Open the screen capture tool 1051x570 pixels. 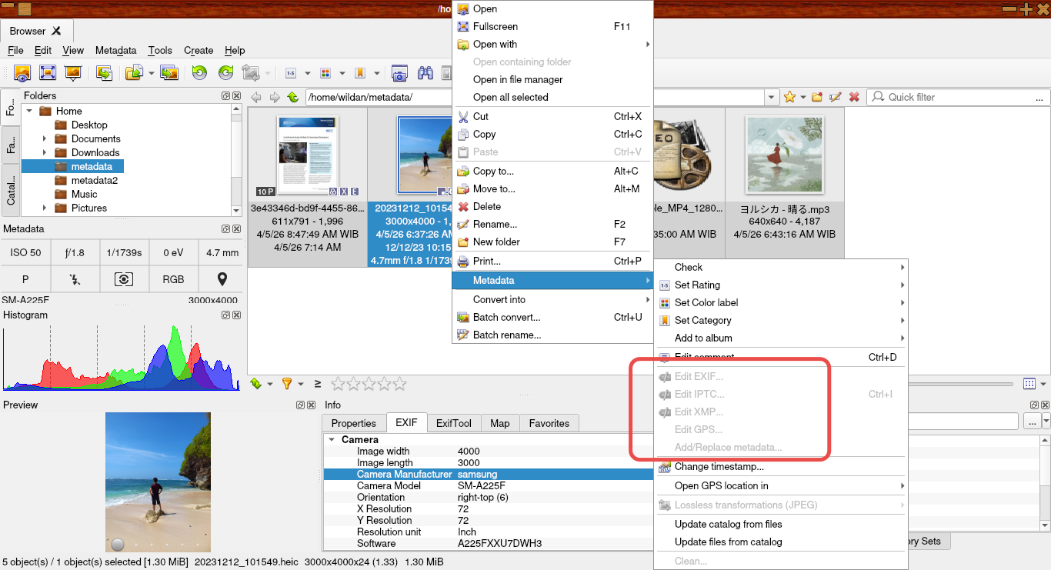[x=399, y=72]
